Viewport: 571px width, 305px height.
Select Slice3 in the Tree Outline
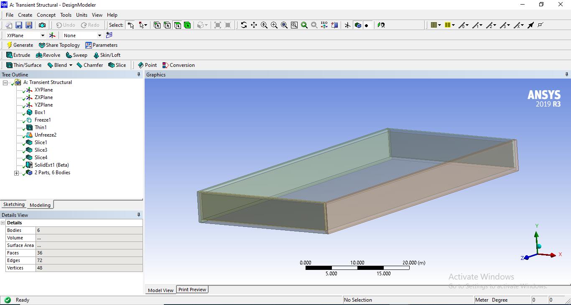tap(41, 150)
